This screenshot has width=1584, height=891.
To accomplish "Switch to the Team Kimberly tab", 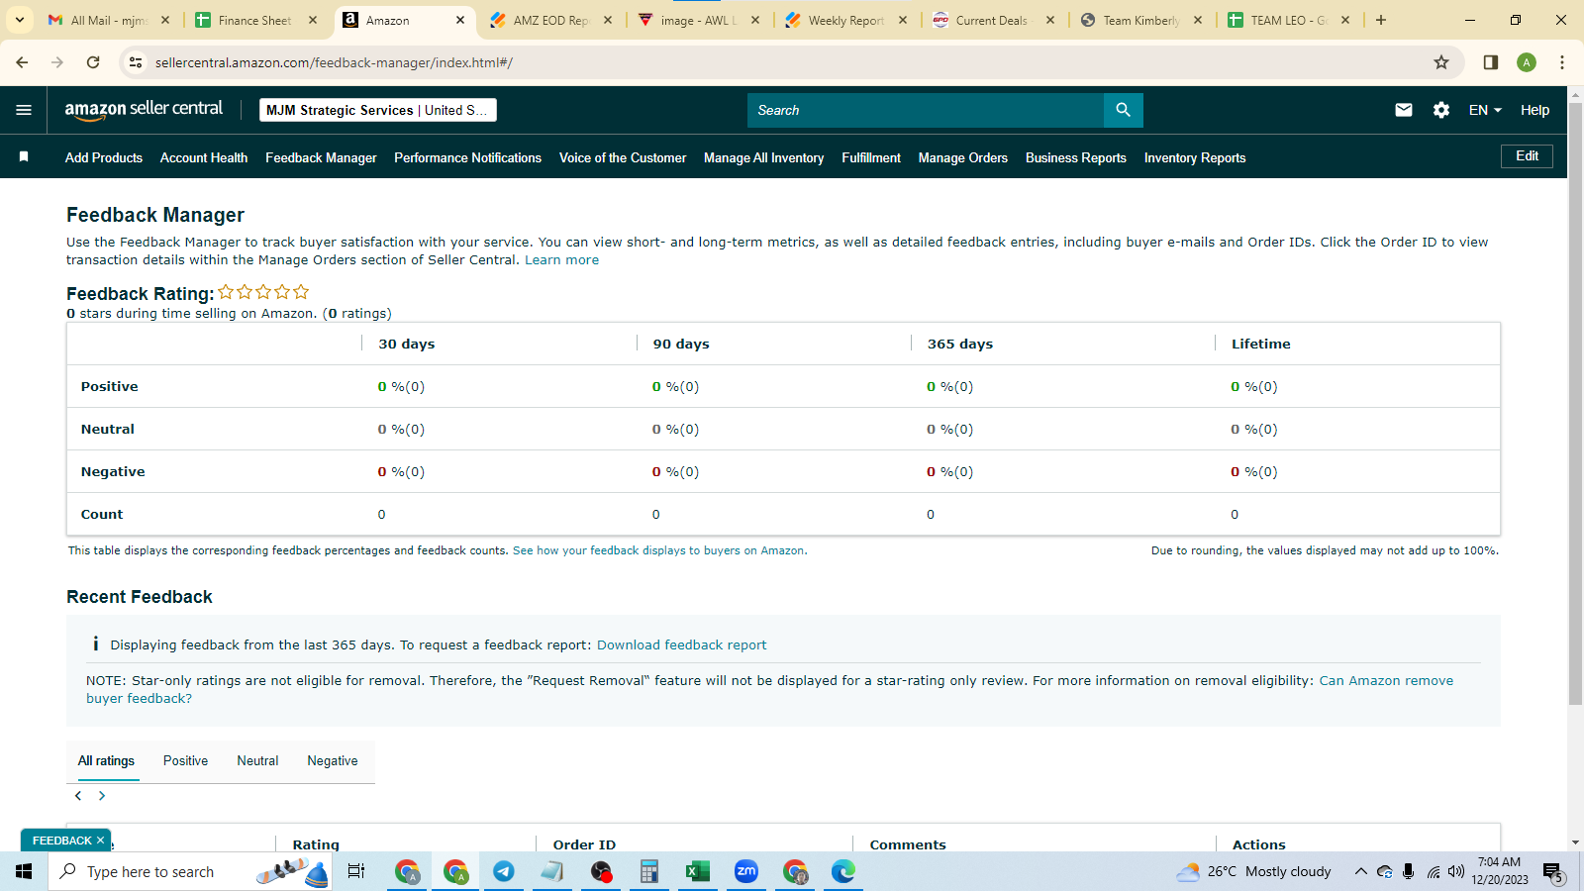I will 1140,20.
